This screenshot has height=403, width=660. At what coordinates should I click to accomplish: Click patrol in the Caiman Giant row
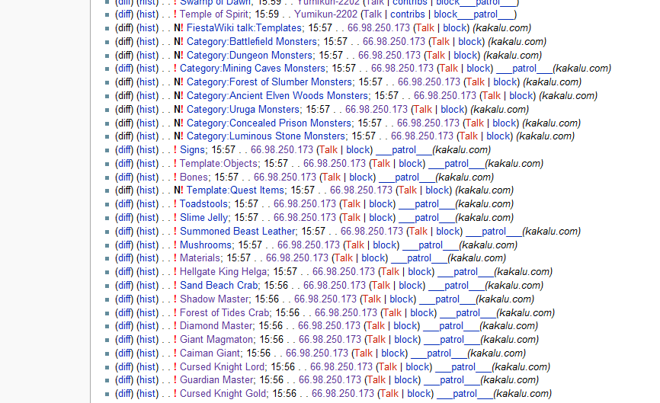tap(438, 353)
